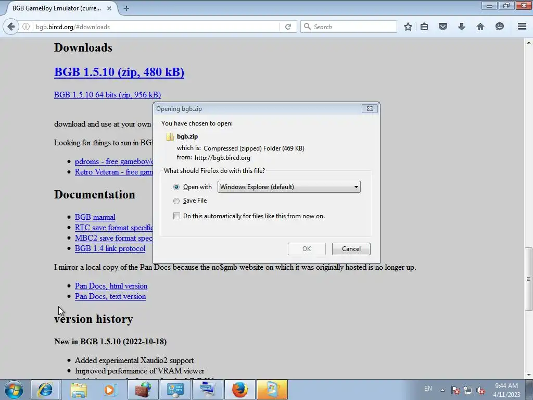533x400 pixels.
Task: Open Windows Explorer folder taskbar icon
Action: (x=79, y=390)
